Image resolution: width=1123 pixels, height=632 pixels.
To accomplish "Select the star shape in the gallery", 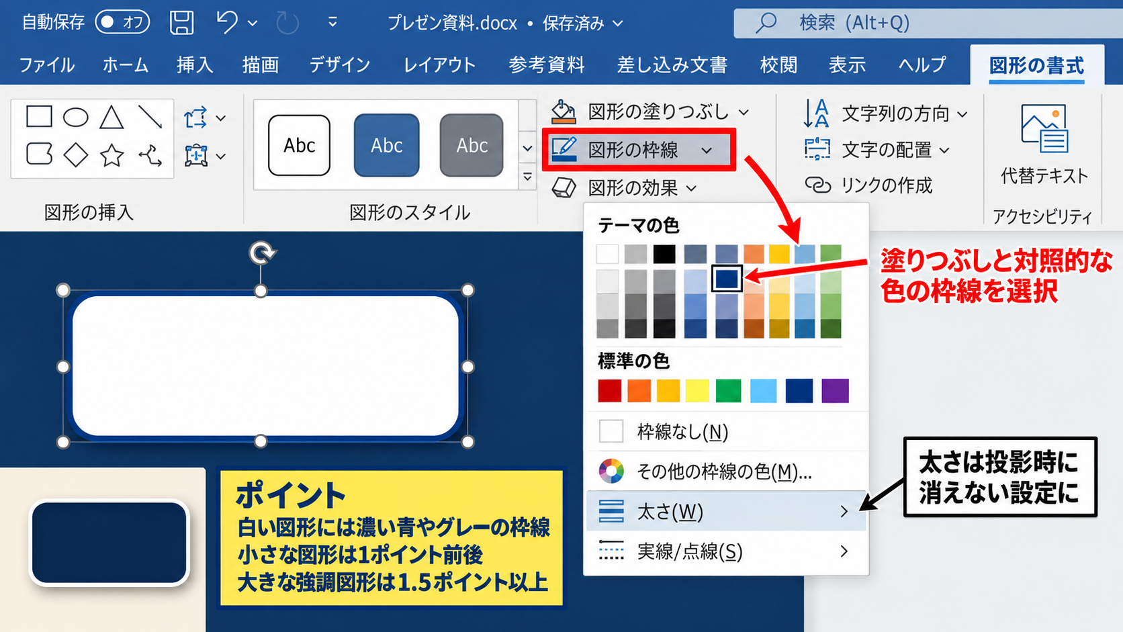I will pyautogui.click(x=111, y=155).
